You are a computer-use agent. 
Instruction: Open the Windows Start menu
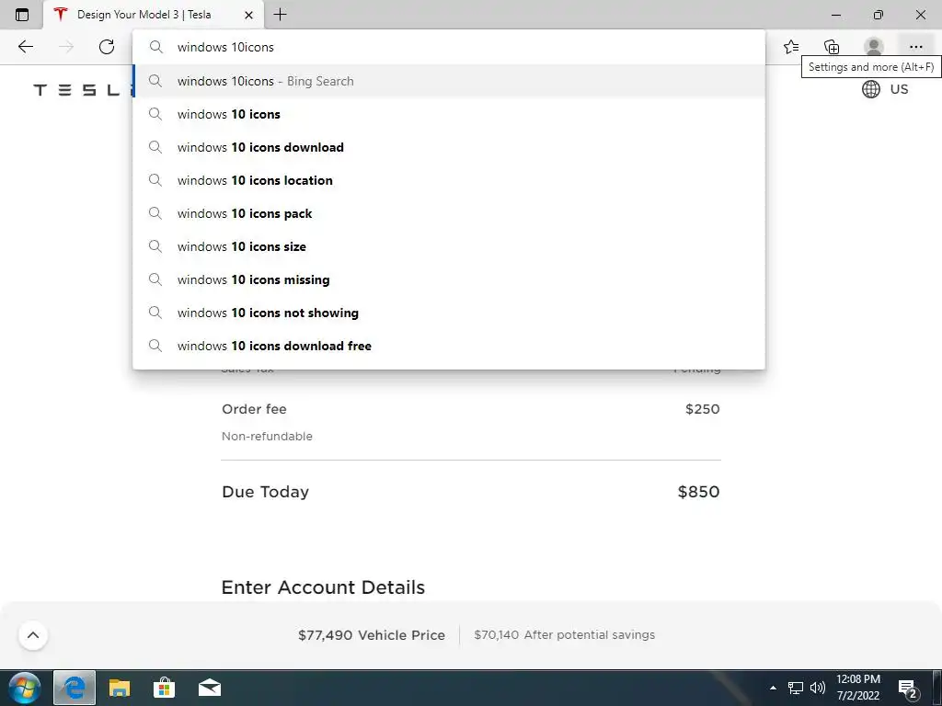[24, 688]
